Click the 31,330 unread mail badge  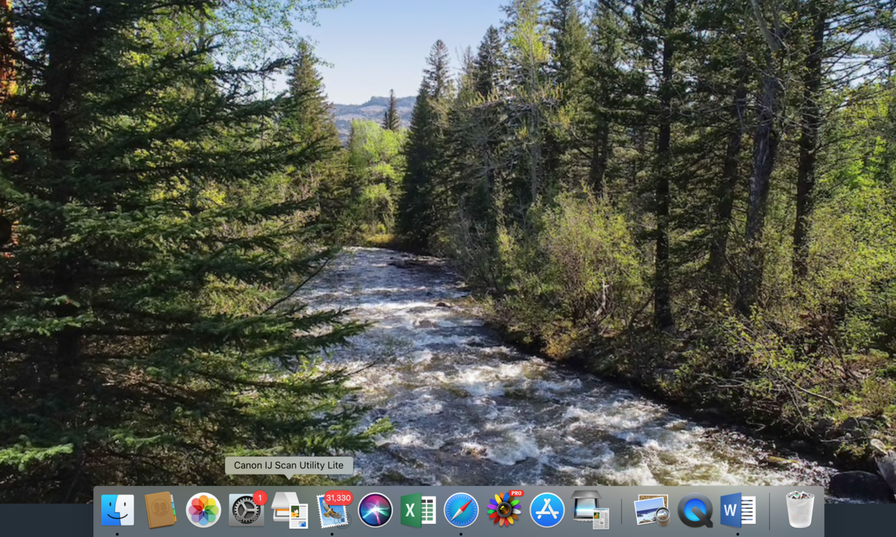click(x=338, y=497)
